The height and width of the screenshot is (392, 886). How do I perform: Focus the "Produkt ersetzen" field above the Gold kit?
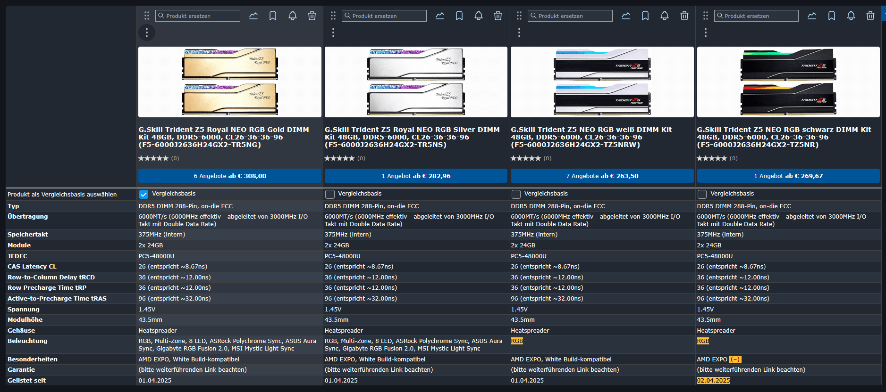coord(198,16)
